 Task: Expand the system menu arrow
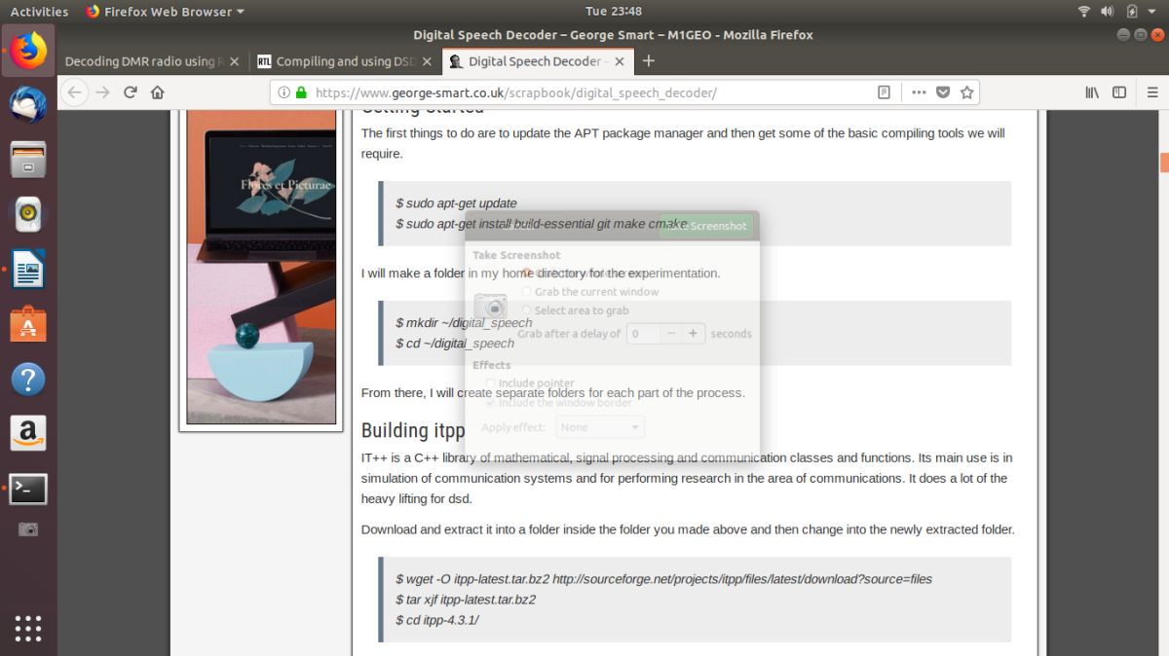pos(1152,12)
